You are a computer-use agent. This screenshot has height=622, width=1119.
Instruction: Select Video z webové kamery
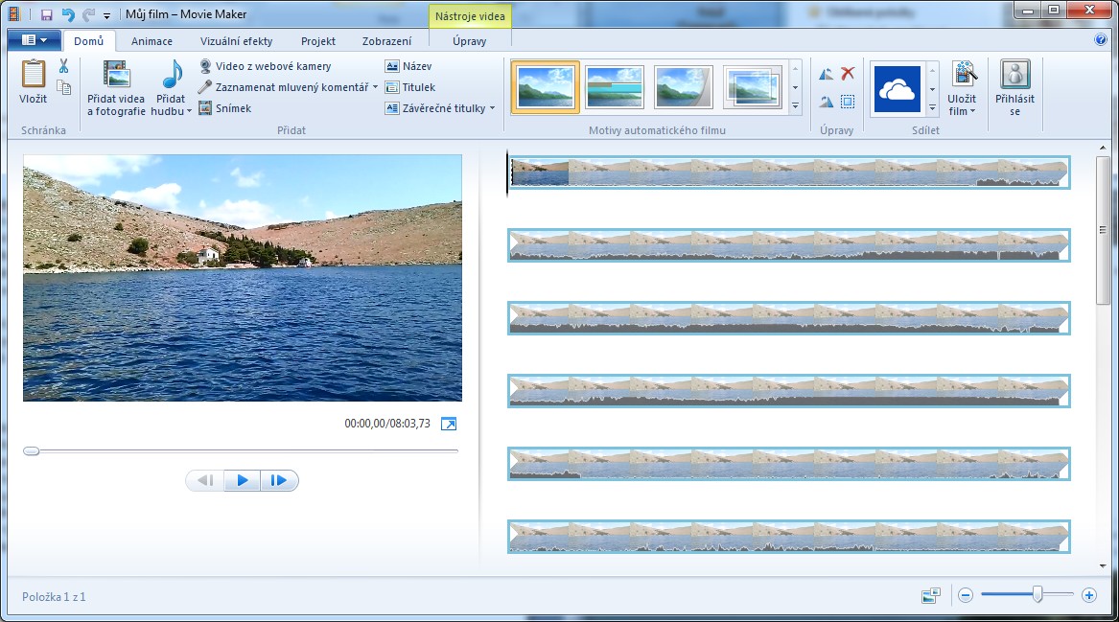pos(265,66)
